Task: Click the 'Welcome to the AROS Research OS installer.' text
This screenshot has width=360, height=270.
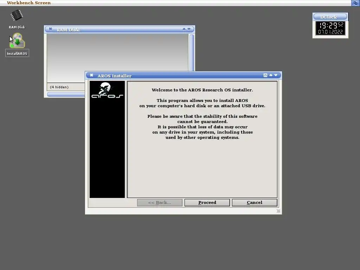Action: point(202,90)
